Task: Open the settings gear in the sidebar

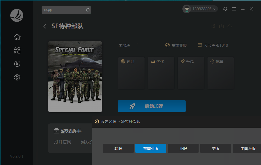Action: pyautogui.click(x=17, y=77)
